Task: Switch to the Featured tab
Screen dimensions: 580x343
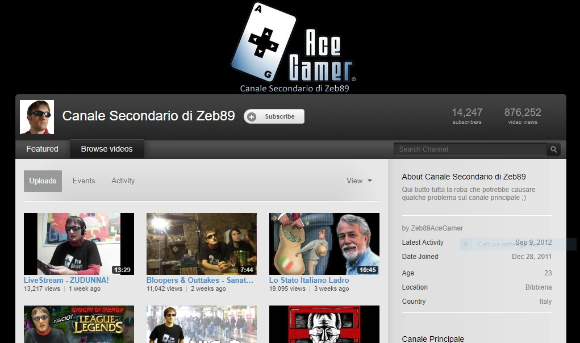Action: tap(42, 149)
